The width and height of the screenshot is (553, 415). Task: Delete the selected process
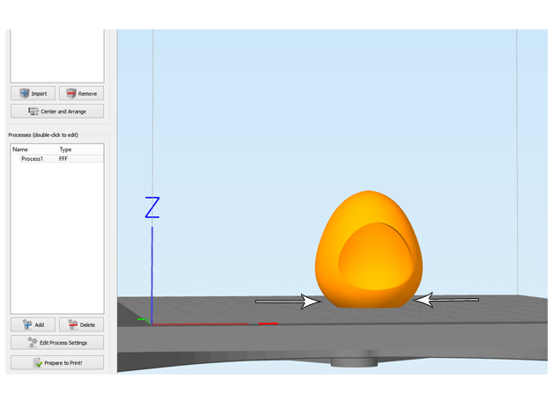(x=81, y=324)
